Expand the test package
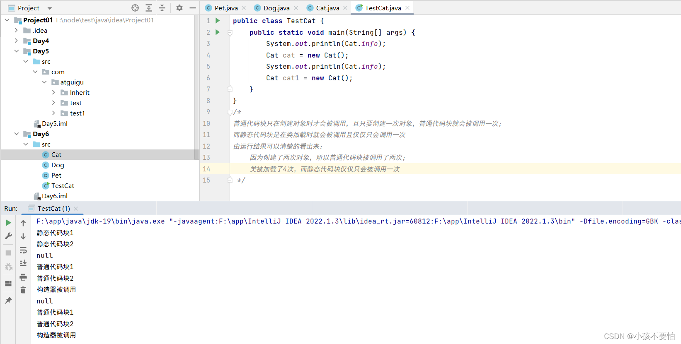681x344 pixels. click(53, 103)
